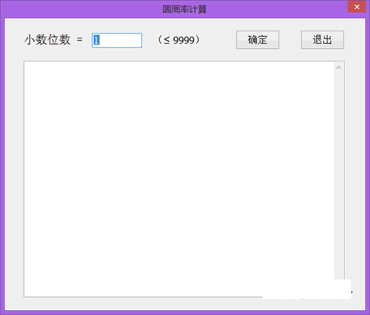
Task: Click the 小数位数 label text
Action: (x=47, y=40)
